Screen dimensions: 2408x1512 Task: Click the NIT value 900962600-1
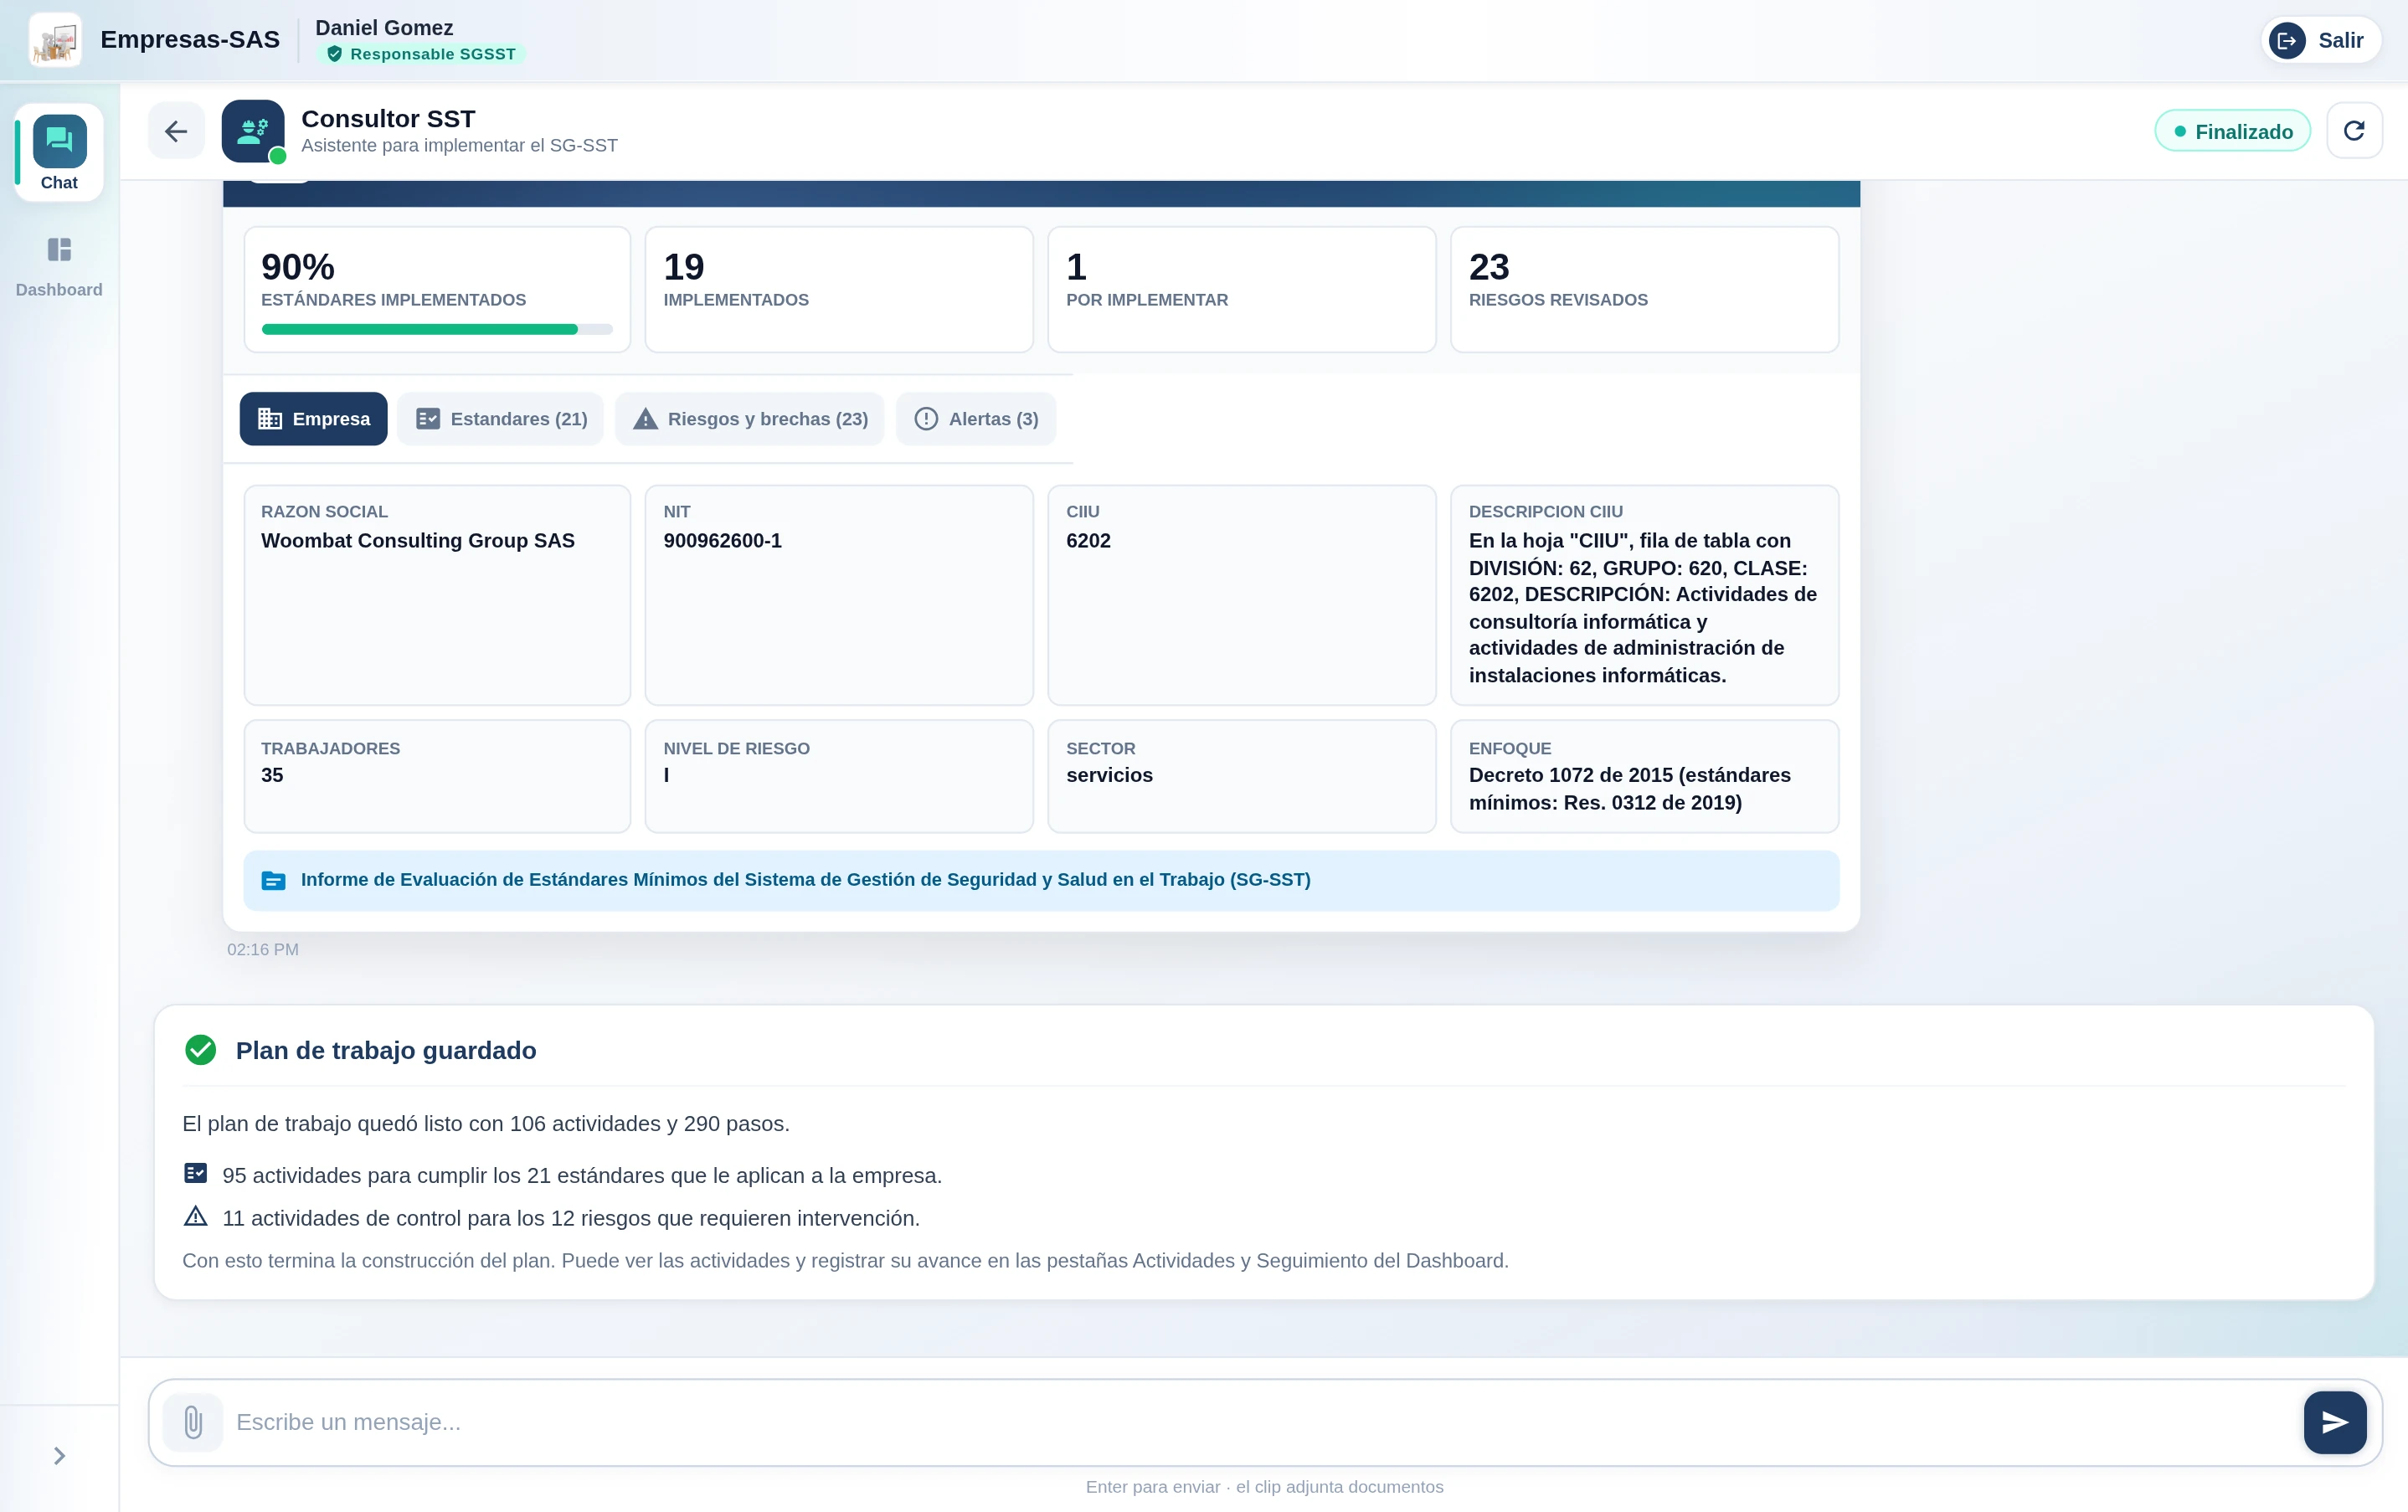[723, 541]
